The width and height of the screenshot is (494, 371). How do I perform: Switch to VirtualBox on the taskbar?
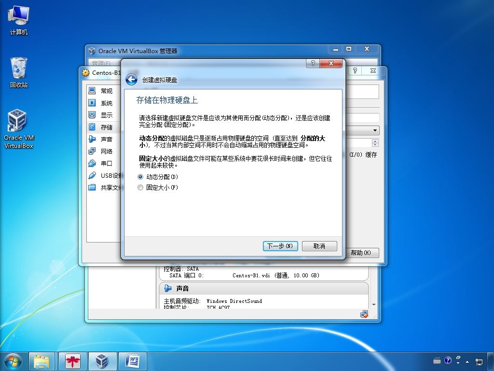102,362
